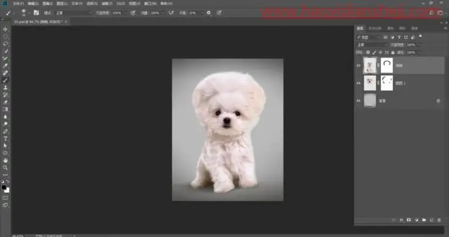Viewport: 449px width, 237px height.
Task: Swap foreground and background colors
Action: coord(8,181)
